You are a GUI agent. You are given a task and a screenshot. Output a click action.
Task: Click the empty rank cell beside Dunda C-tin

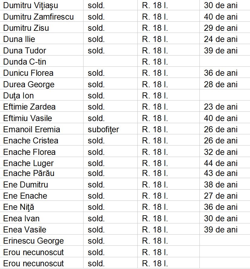(110, 62)
